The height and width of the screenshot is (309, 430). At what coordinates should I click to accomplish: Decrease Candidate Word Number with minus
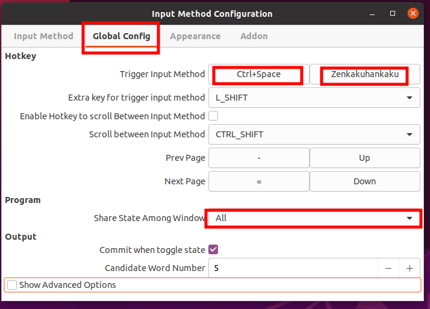[x=388, y=268]
